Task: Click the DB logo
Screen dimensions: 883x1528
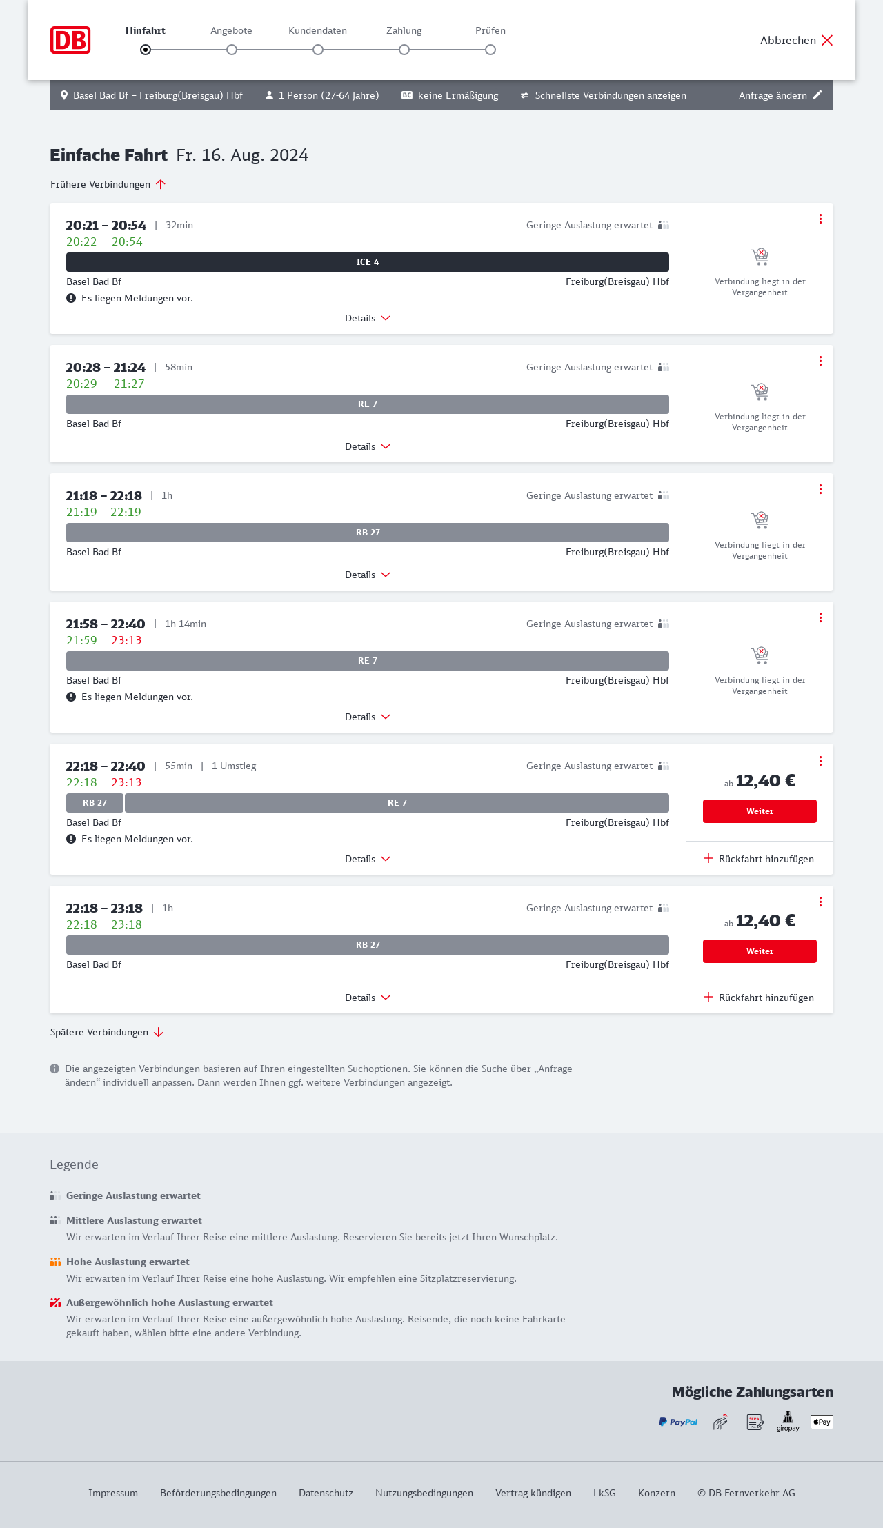Action: point(70,40)
